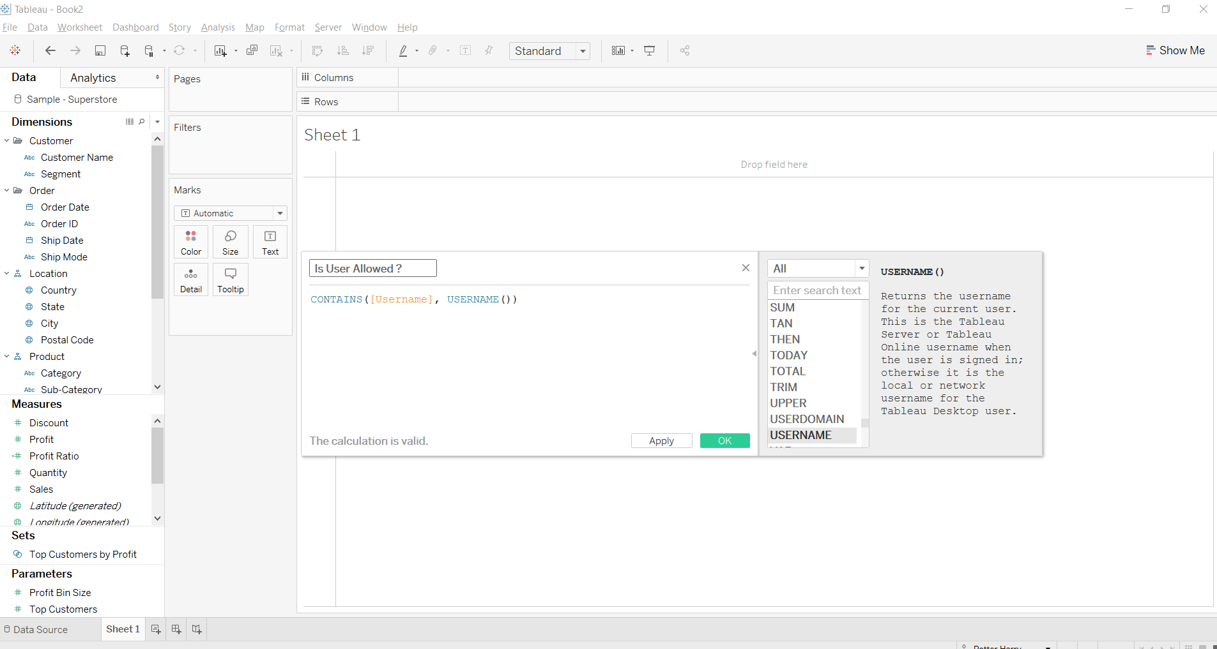Click the Apply button
1217x649 pixels.
coord(661,441)
